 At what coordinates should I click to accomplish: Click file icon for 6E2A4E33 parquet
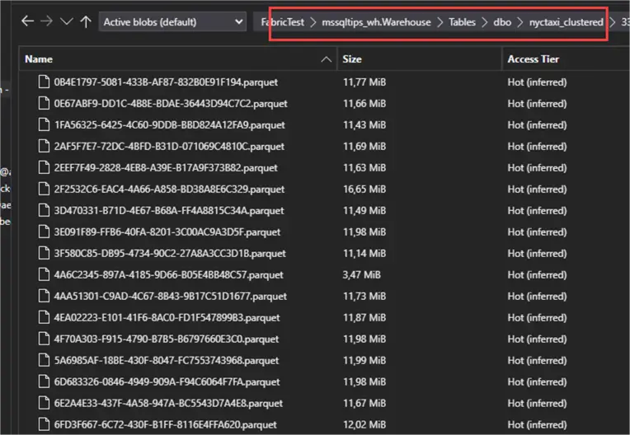(44, 403)
